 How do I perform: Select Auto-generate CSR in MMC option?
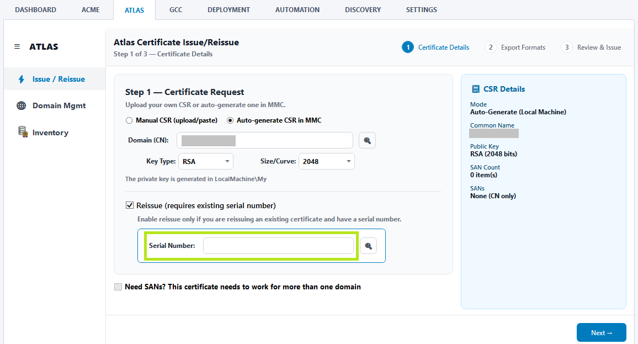click(x=230, y=120)
